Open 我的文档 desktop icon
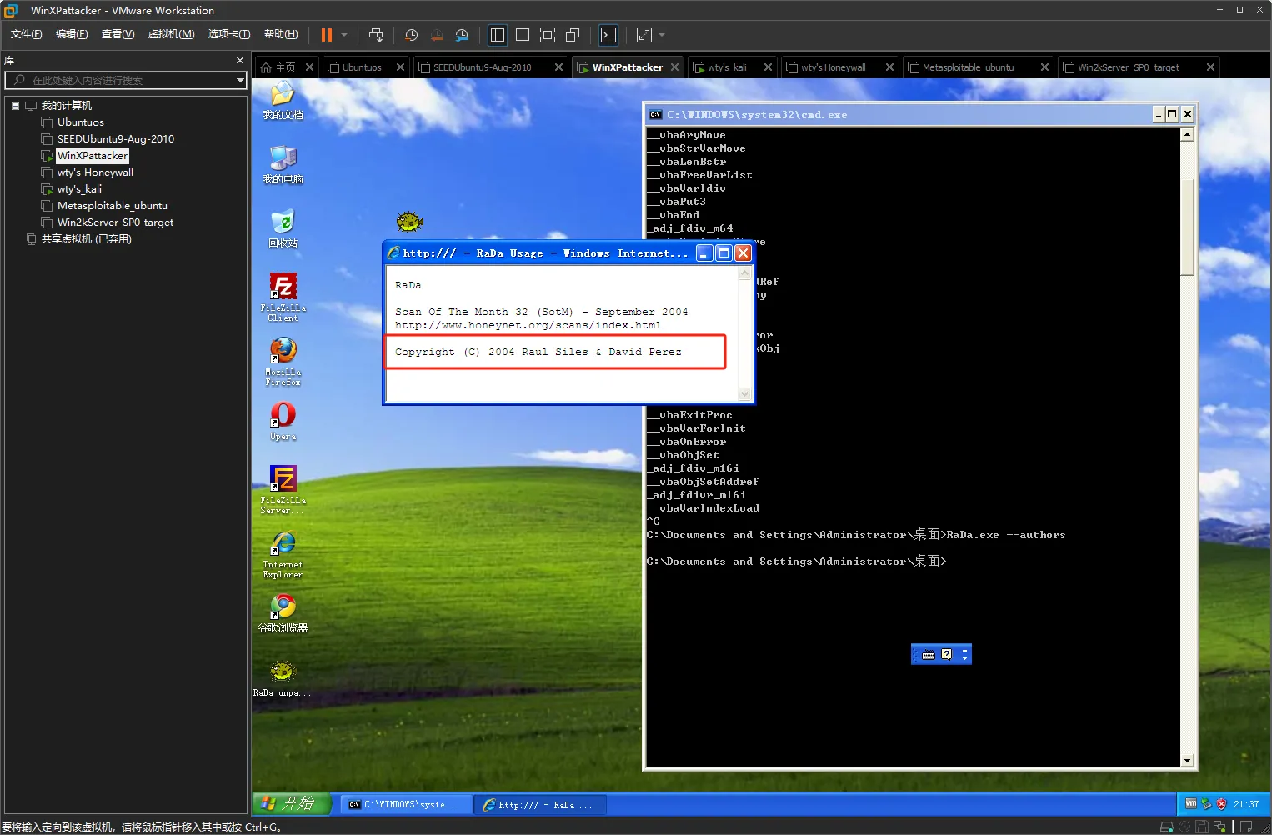 pos(283,102)
